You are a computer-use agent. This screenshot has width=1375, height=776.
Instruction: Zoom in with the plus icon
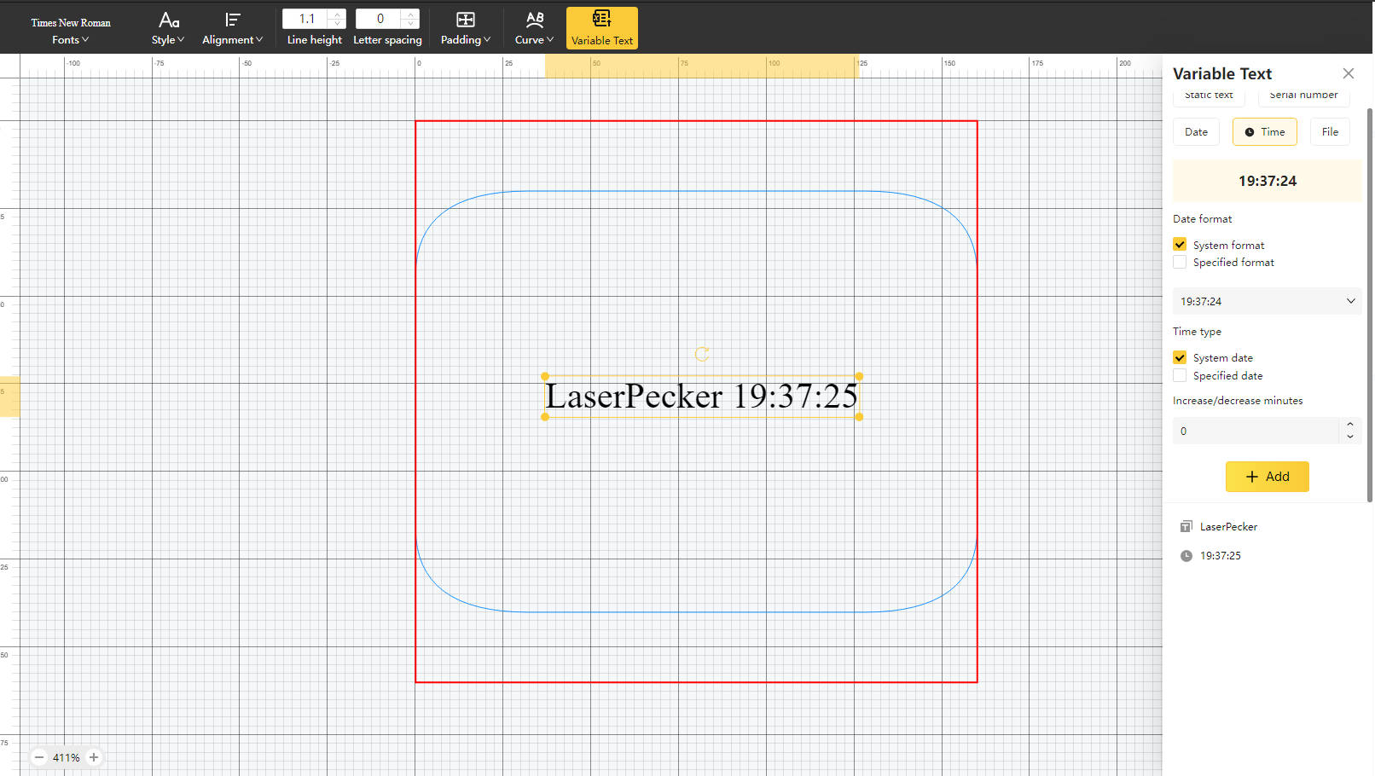94,757
